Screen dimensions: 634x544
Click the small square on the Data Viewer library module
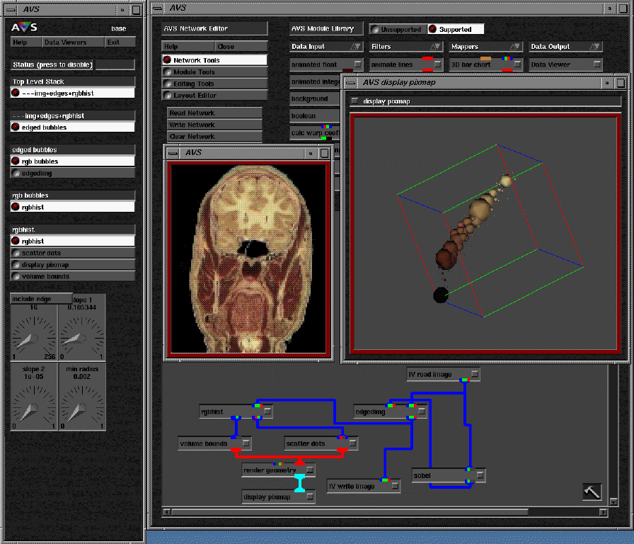[596, 64]
